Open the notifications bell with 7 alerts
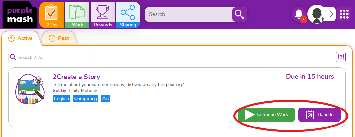 299,14
